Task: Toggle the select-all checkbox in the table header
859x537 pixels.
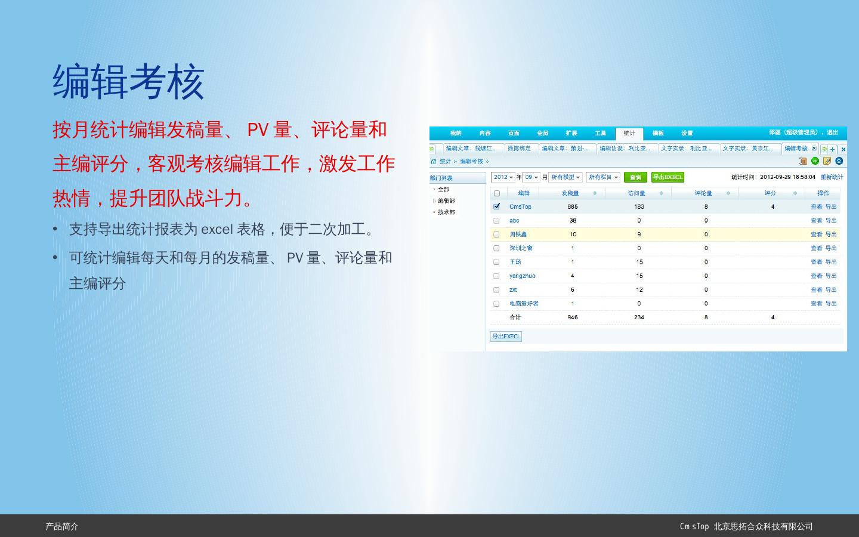Action: coord(497,193)
